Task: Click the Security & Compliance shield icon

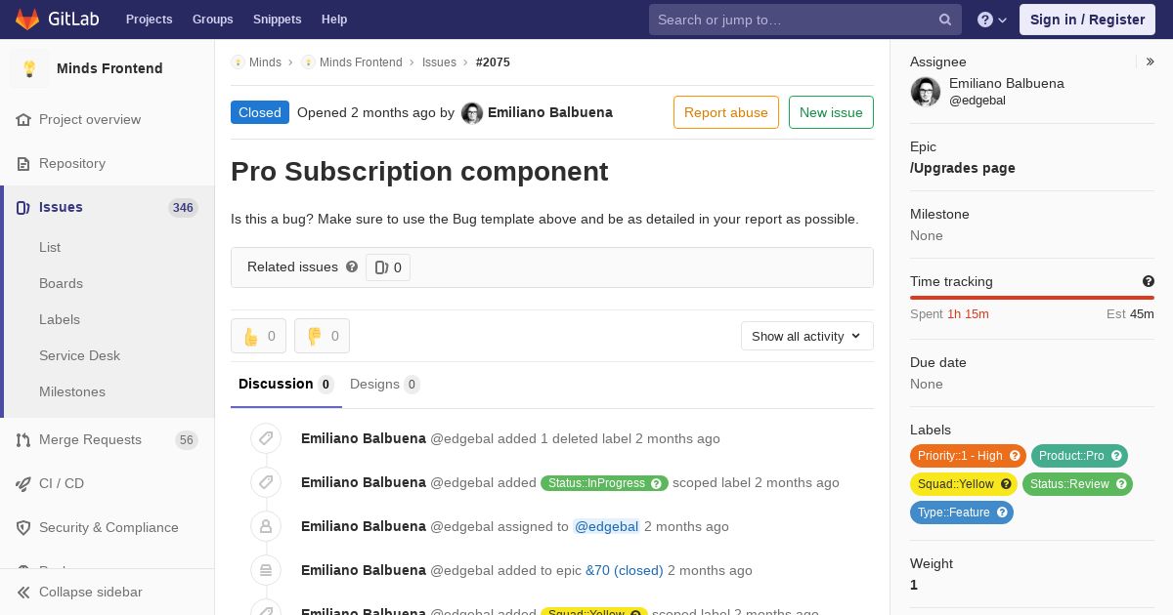Action: click(23, 527)
